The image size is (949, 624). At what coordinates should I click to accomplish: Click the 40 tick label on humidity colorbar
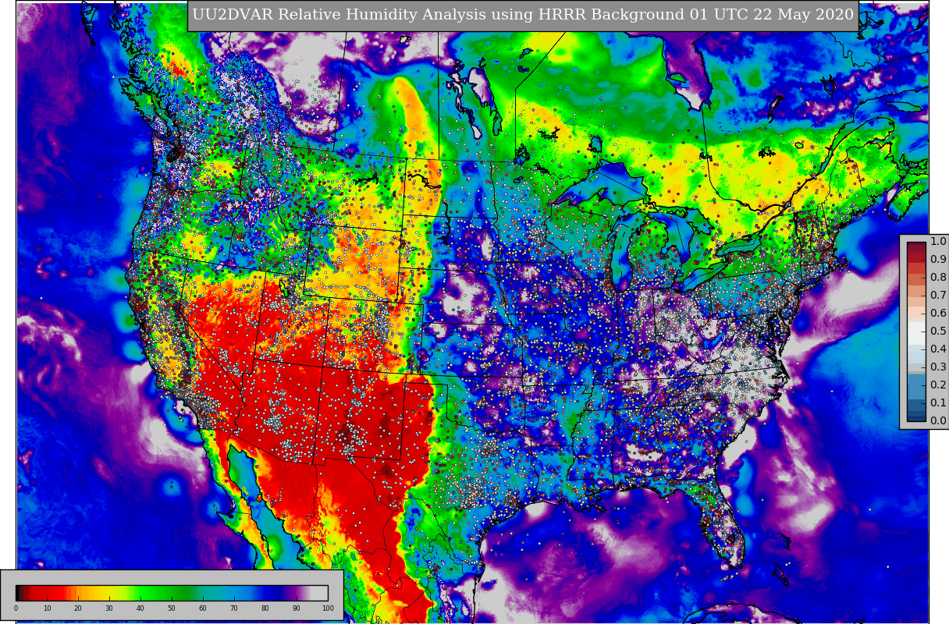[140, 608]
